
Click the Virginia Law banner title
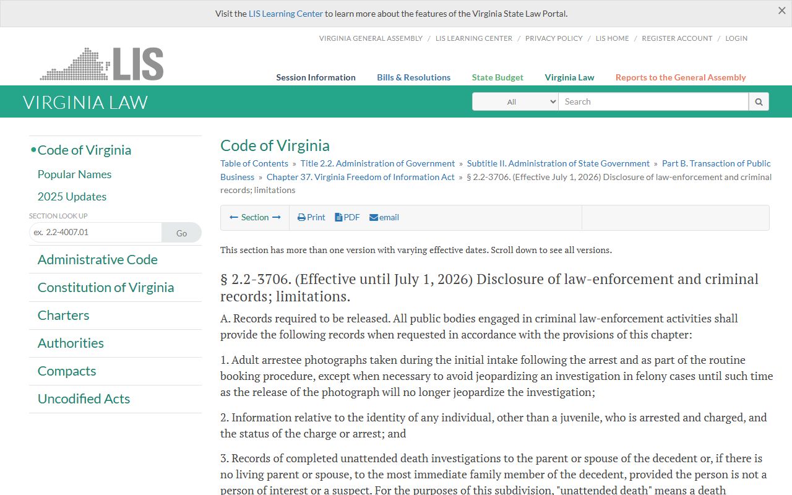coord(85,102)
